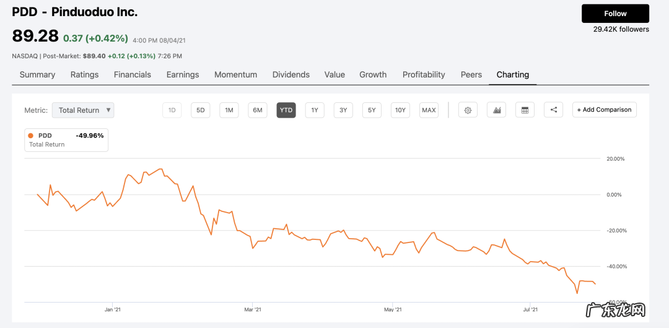This screenshot has height=328, width=669.
Task: Open the Summary tab
Action: (x=37, y=74)
